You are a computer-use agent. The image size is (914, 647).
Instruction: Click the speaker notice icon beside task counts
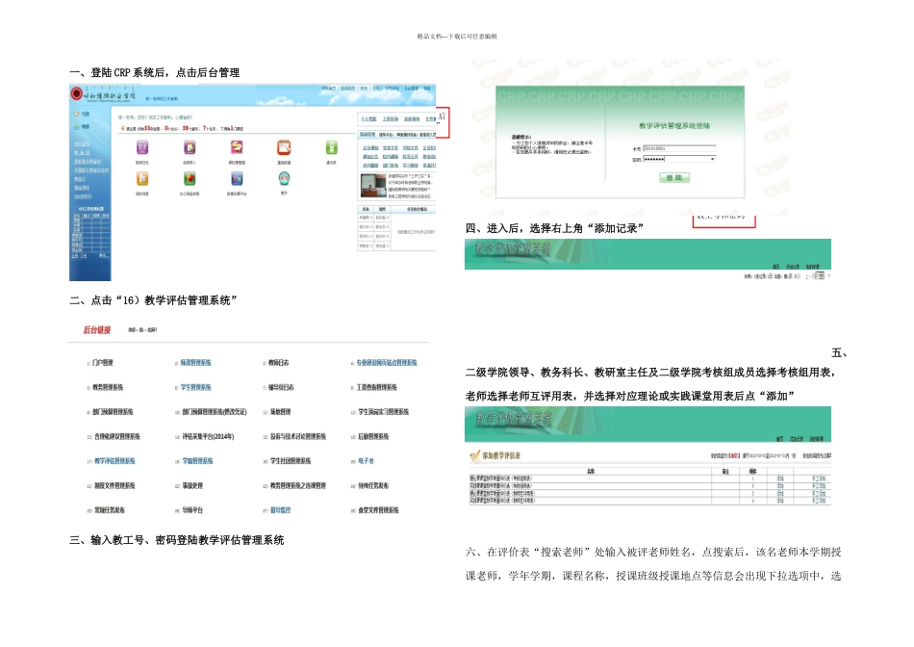click(x=122, y=128)
